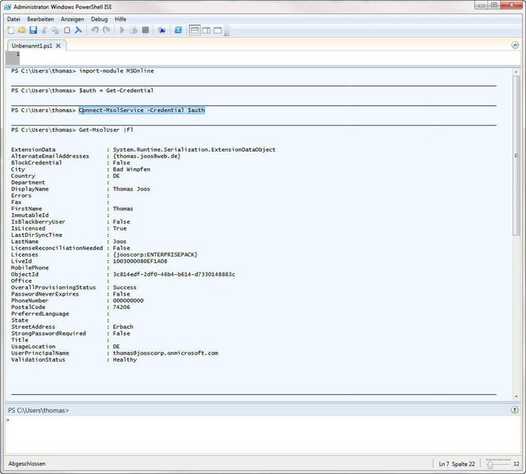Show the script pane at the top

(x=195, y=31)
